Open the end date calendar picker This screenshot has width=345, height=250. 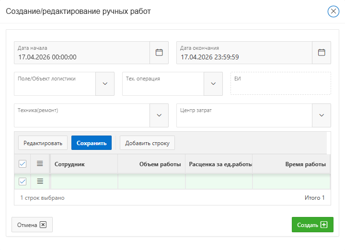[x=322, y=53]
